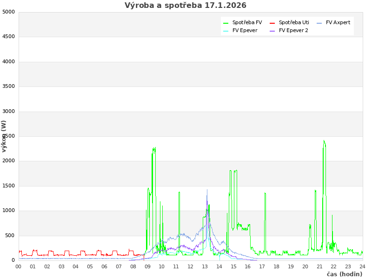The width and height of the screenshot is (372, 279).
Task: Click the green Spotřeba FV legend line
Action: pyautogui.click(x=226, y=23)
